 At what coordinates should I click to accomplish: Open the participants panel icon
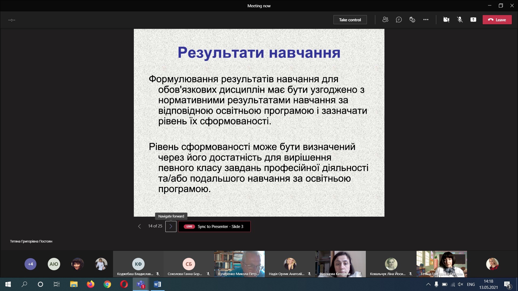(385, 20)
